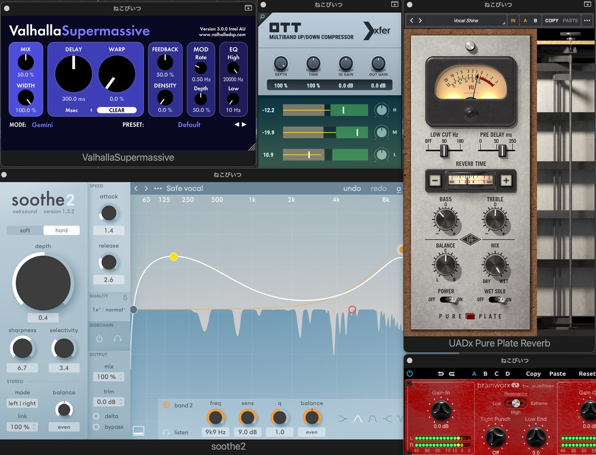The height and width of the screenshot is (455, 596).
Task: Click the minus button beside Reverb Time
Action: coord(435,181)
